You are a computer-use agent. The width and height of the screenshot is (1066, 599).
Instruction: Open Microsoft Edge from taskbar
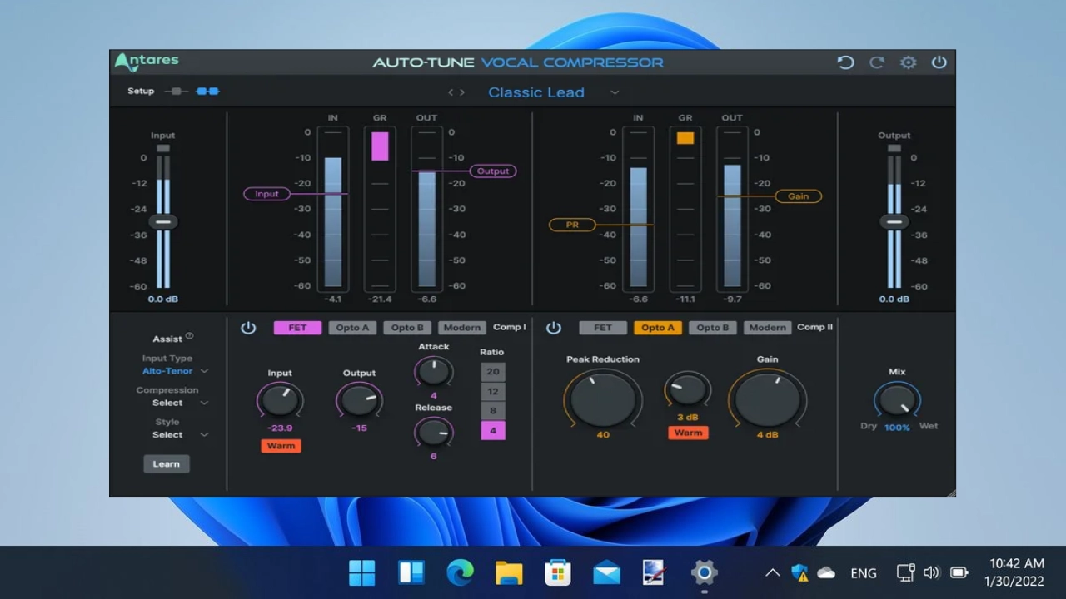(460, 572)
